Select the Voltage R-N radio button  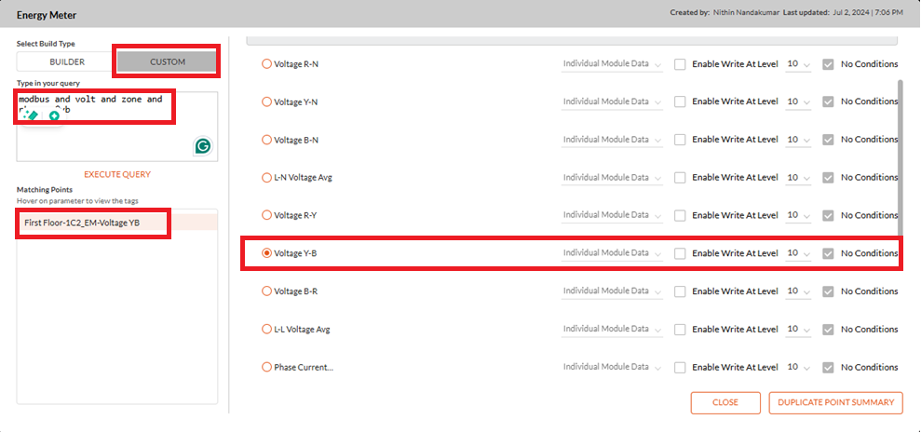coord(266,64)
